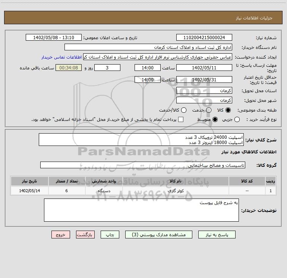Image resolution: width=287 pixels, height=278 pixels.
Task: Click the شرح کلی نیاز text area
Action: (x=141, y=140)
